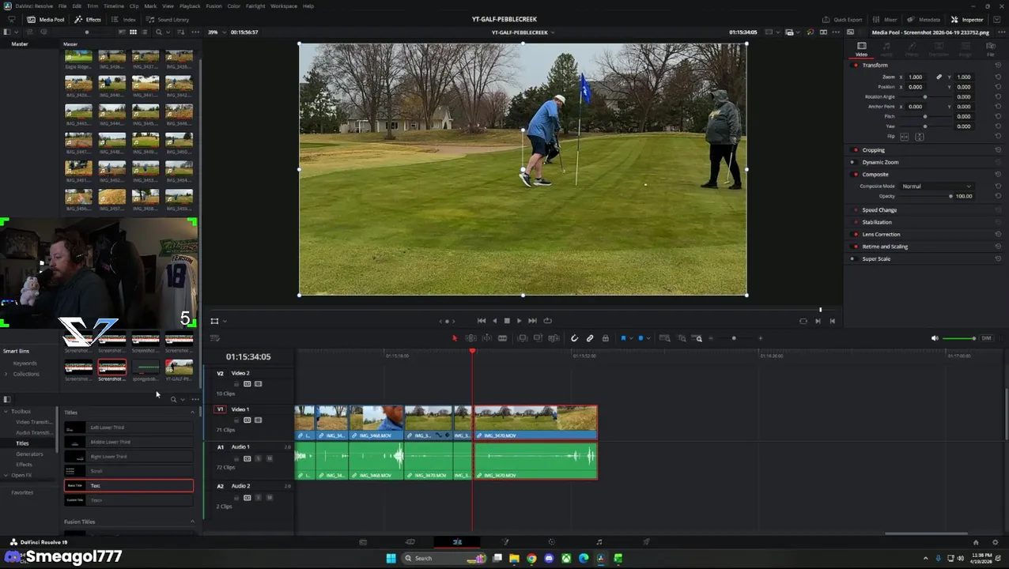Toggle the Super Scale enable switch
The image size is (1009, 569).
pos(852,259)
